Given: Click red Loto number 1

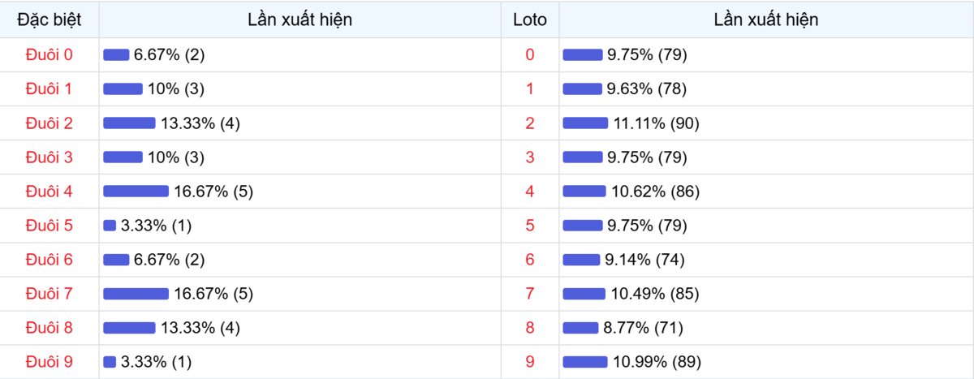Looking at the screenshot, I should click(530, 89).
